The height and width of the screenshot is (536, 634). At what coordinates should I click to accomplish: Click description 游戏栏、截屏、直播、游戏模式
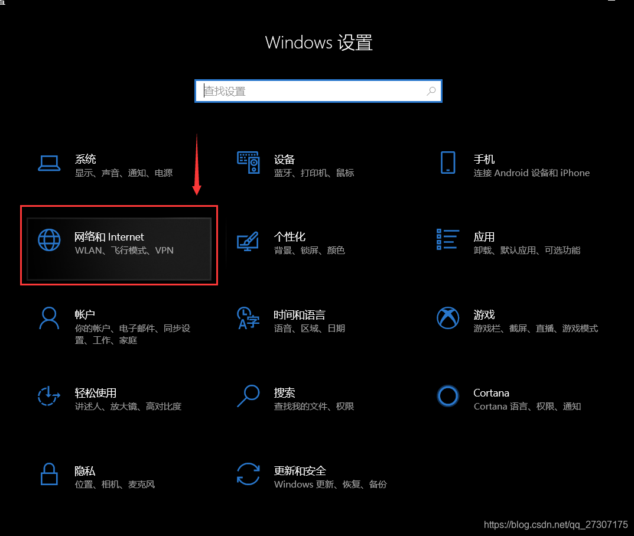[536, 328]
